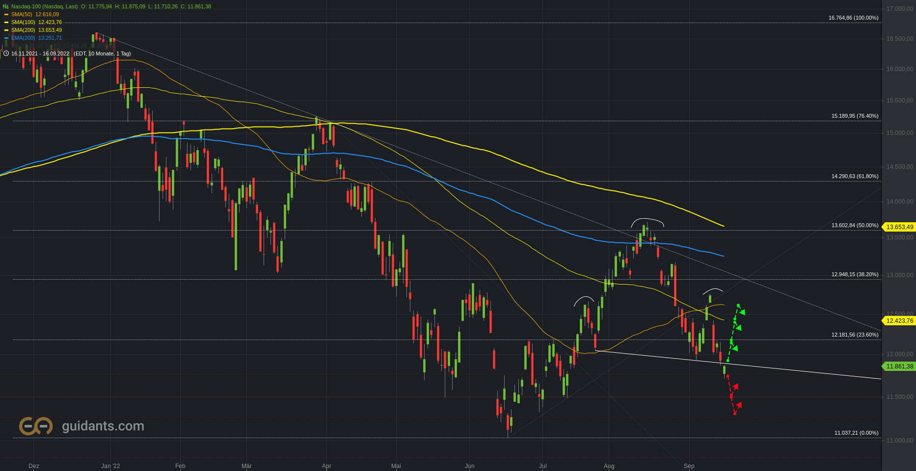Click the 16.000,00 price axis label
Viewport: 916px width, 471px height.
pos(900,69)
